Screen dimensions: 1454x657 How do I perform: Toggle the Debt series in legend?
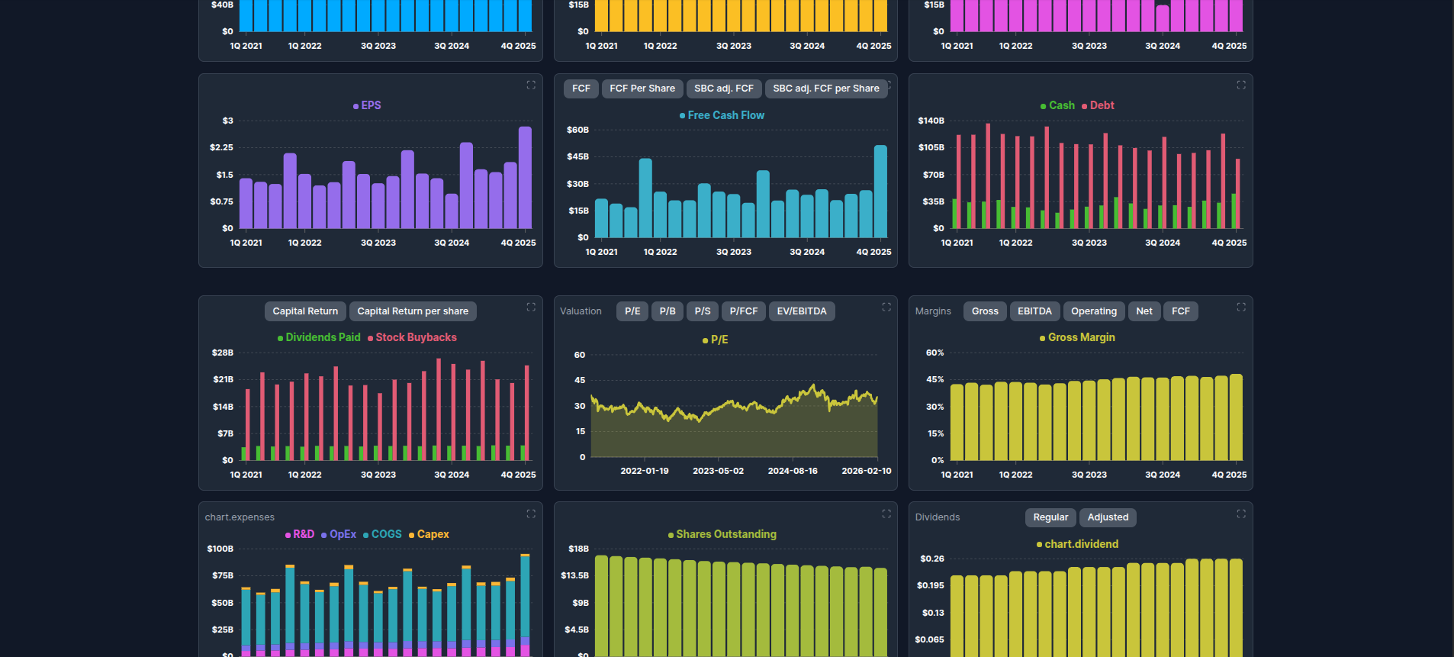(1101, 105)
